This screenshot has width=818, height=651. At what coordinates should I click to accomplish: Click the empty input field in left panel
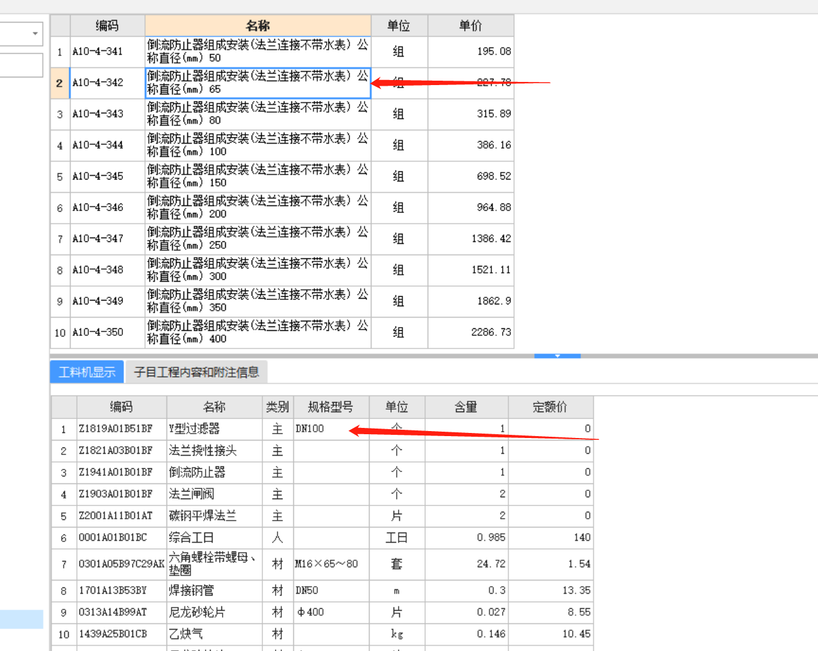click(x=21, y=65)
